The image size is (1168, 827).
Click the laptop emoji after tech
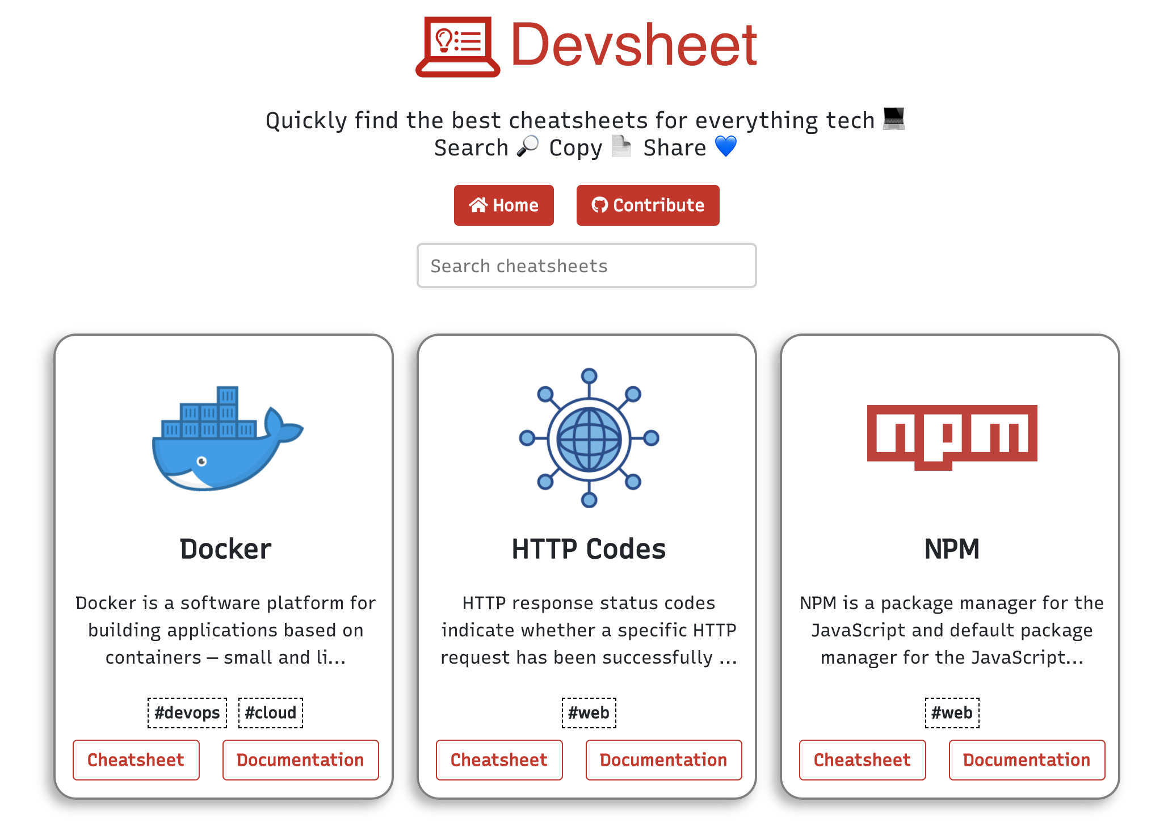894,119
